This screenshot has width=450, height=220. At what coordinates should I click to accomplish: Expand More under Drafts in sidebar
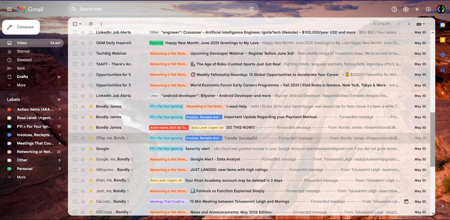point(21,85)
